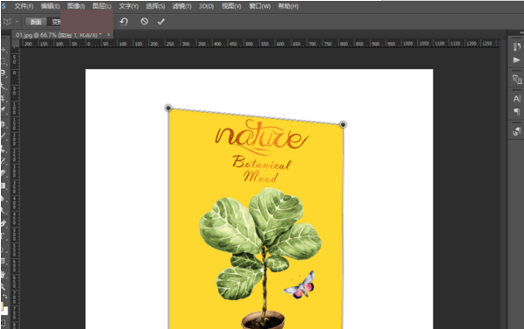This screenshot has height=329, width=524.
Task: Cancel the perspective warp with the circle-slash icon
Action: [145, 22]
